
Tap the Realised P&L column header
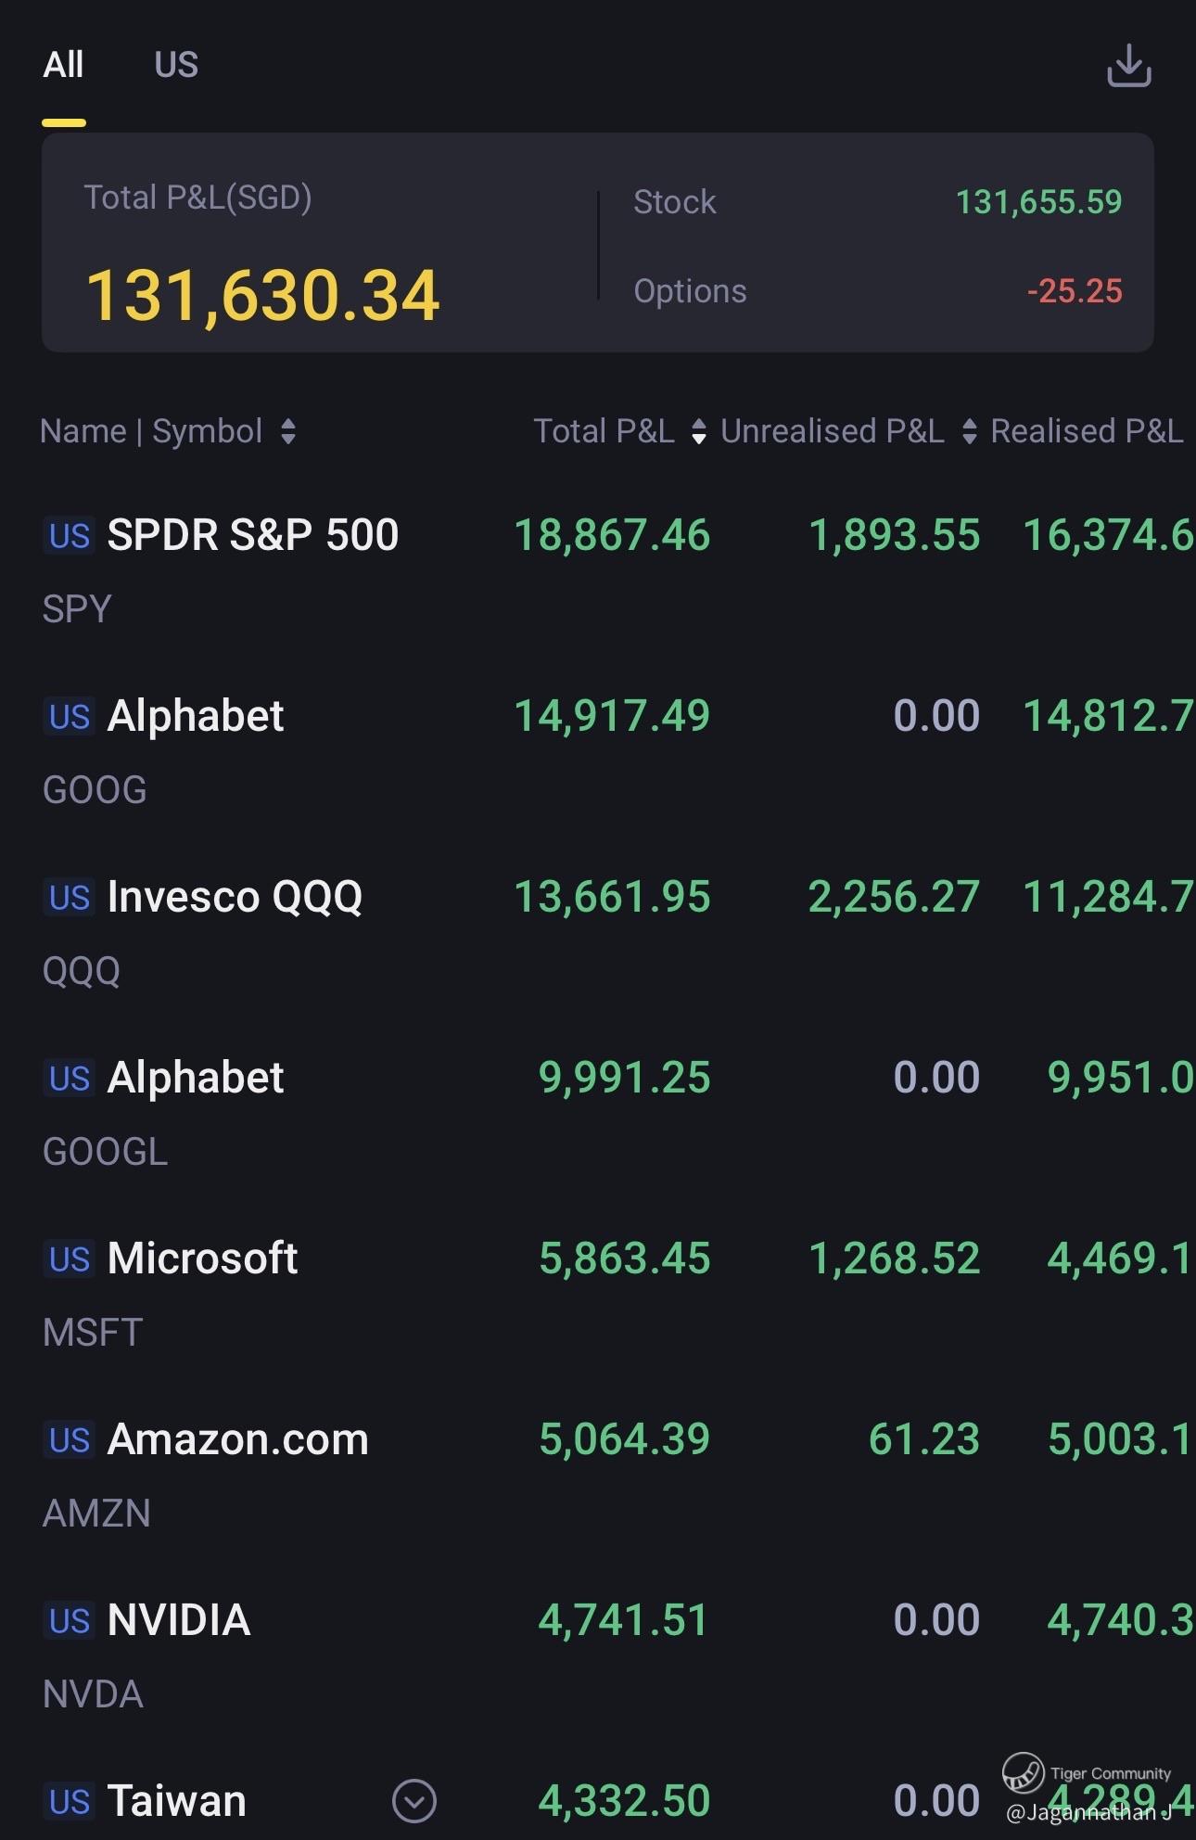(1087, 431)
